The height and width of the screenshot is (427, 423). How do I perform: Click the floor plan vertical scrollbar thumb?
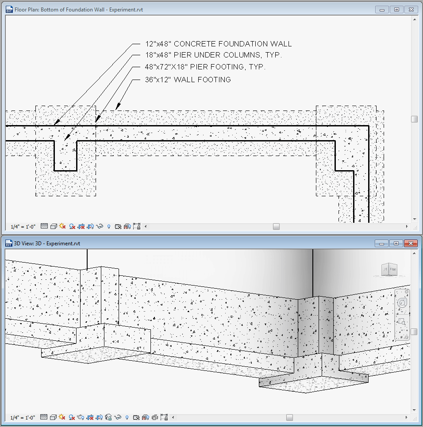[415, 118]
